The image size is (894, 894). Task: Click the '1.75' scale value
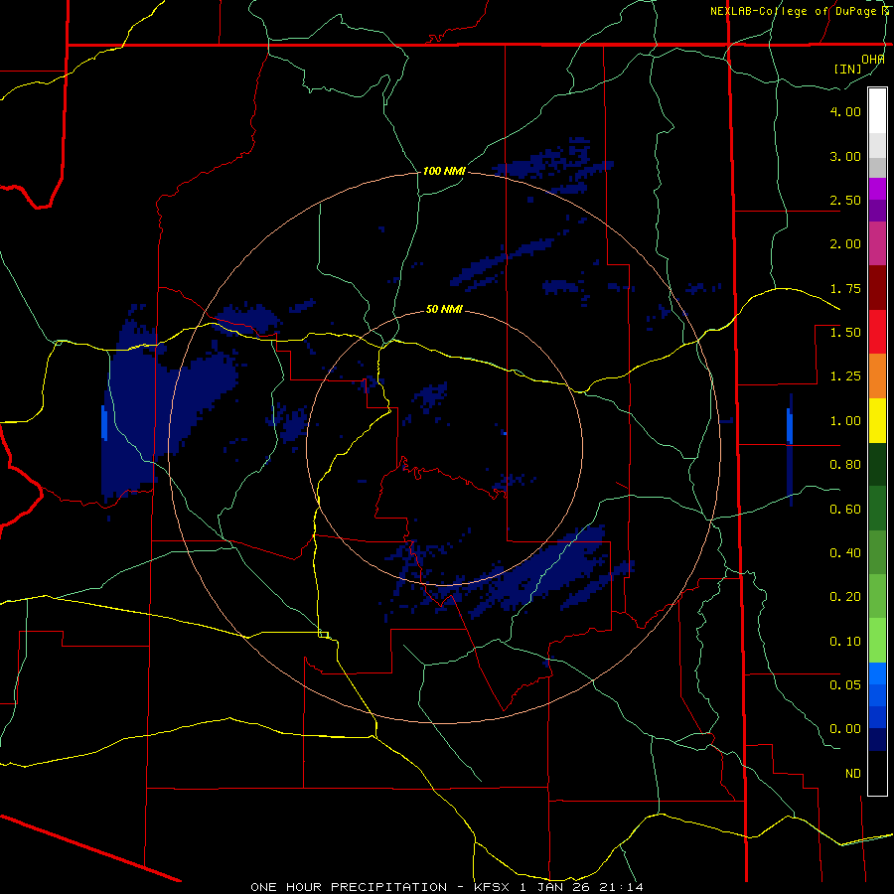845,288
